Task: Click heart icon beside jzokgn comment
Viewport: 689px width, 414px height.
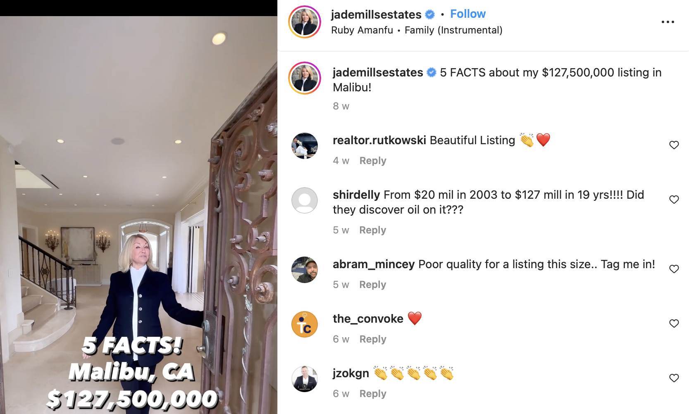Action: coord(674,378)
